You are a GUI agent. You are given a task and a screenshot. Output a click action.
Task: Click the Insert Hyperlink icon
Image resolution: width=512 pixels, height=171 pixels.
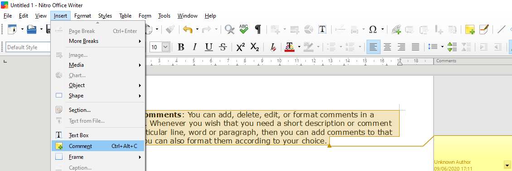[396, 30]
